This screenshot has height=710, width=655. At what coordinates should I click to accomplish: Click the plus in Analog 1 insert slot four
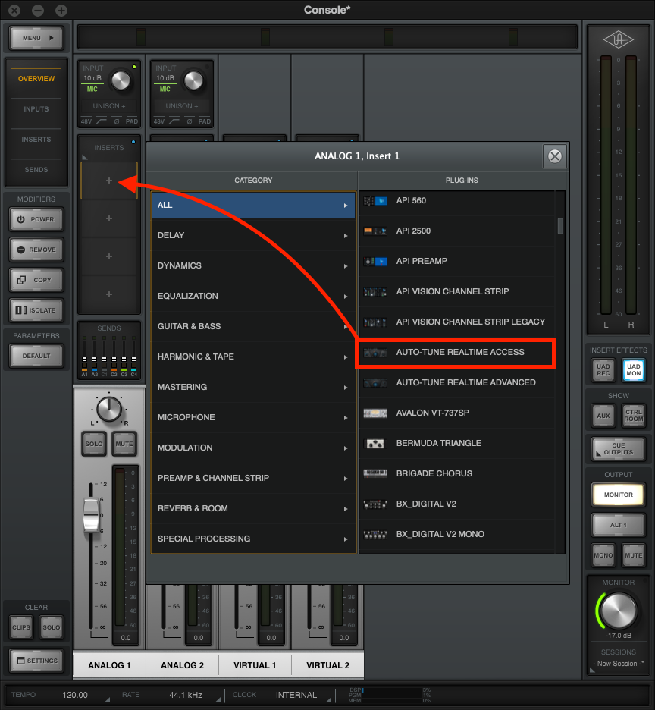coord(109,294)
